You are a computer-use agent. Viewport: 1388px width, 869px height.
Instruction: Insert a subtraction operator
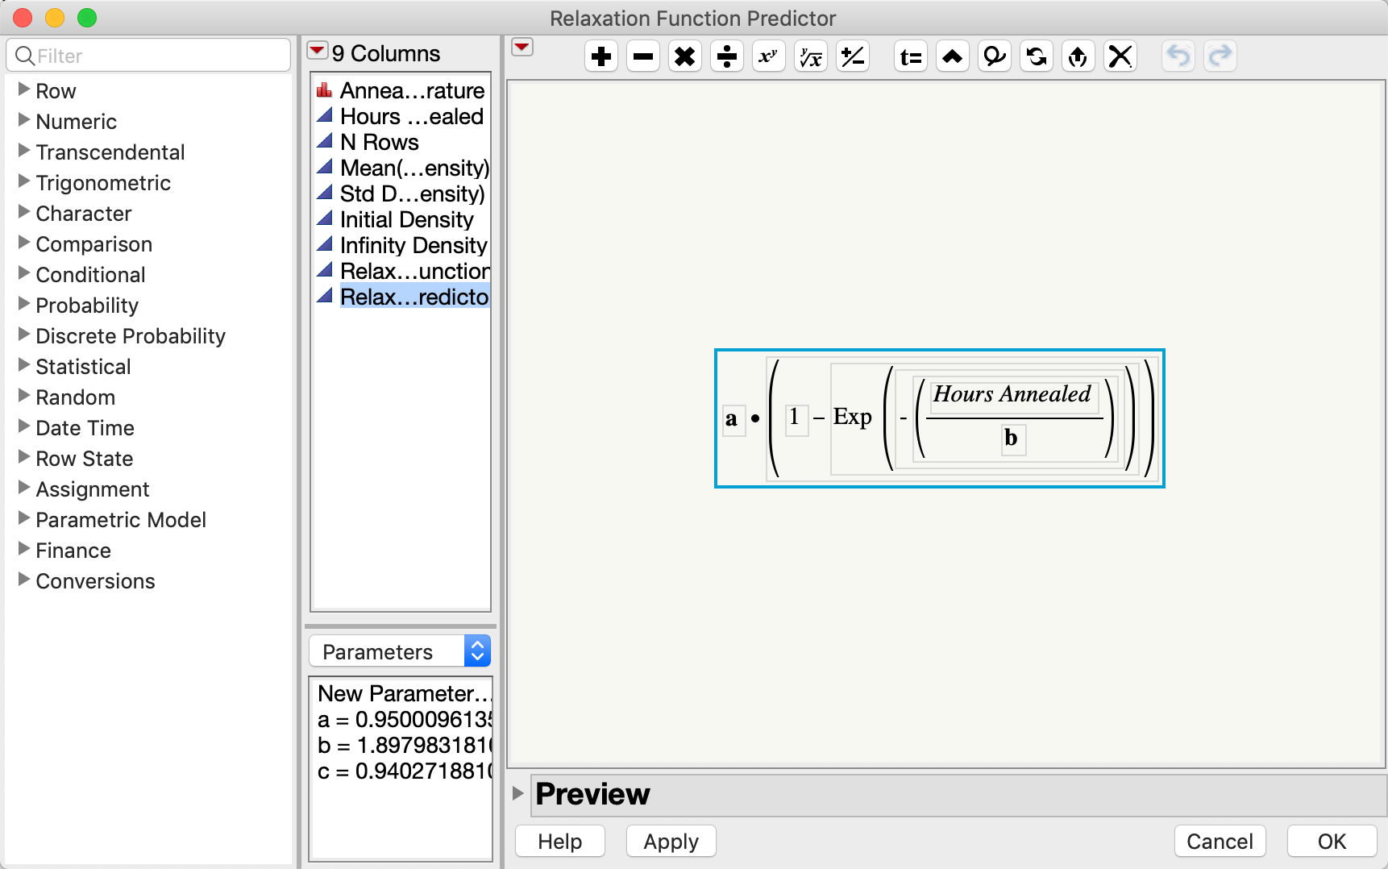point(642,56)
